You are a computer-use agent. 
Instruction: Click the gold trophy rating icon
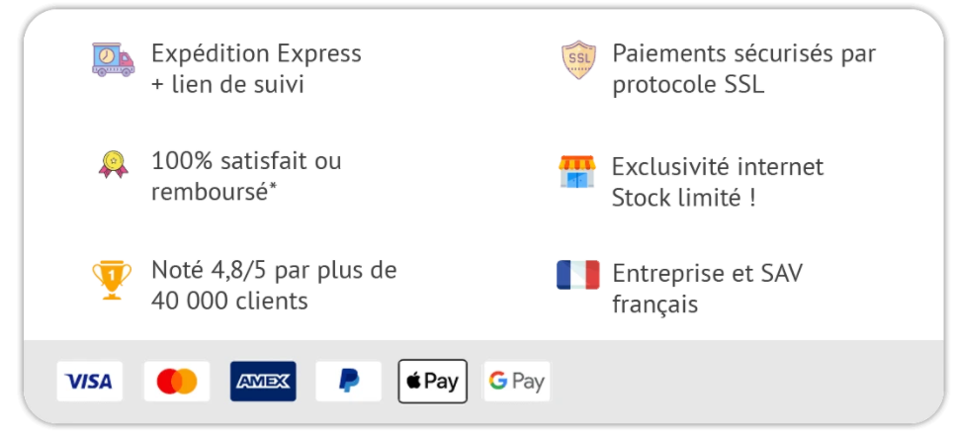pyautogui.click(x=112, y=279)
